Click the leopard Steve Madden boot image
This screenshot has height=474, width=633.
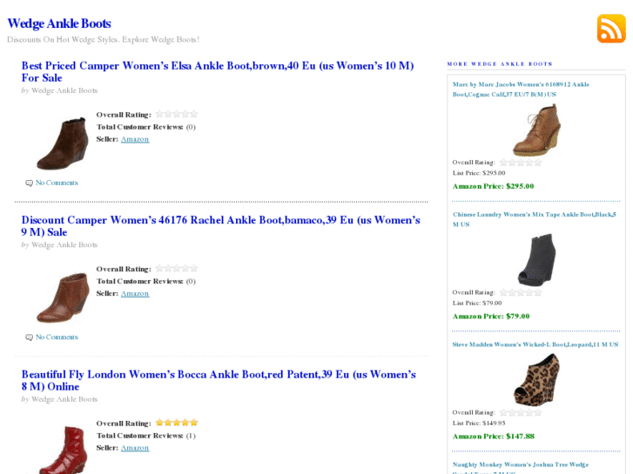536,379
